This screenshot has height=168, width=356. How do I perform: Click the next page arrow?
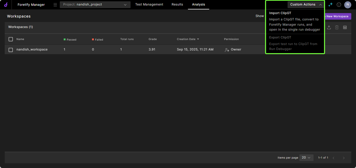(344, 158)
